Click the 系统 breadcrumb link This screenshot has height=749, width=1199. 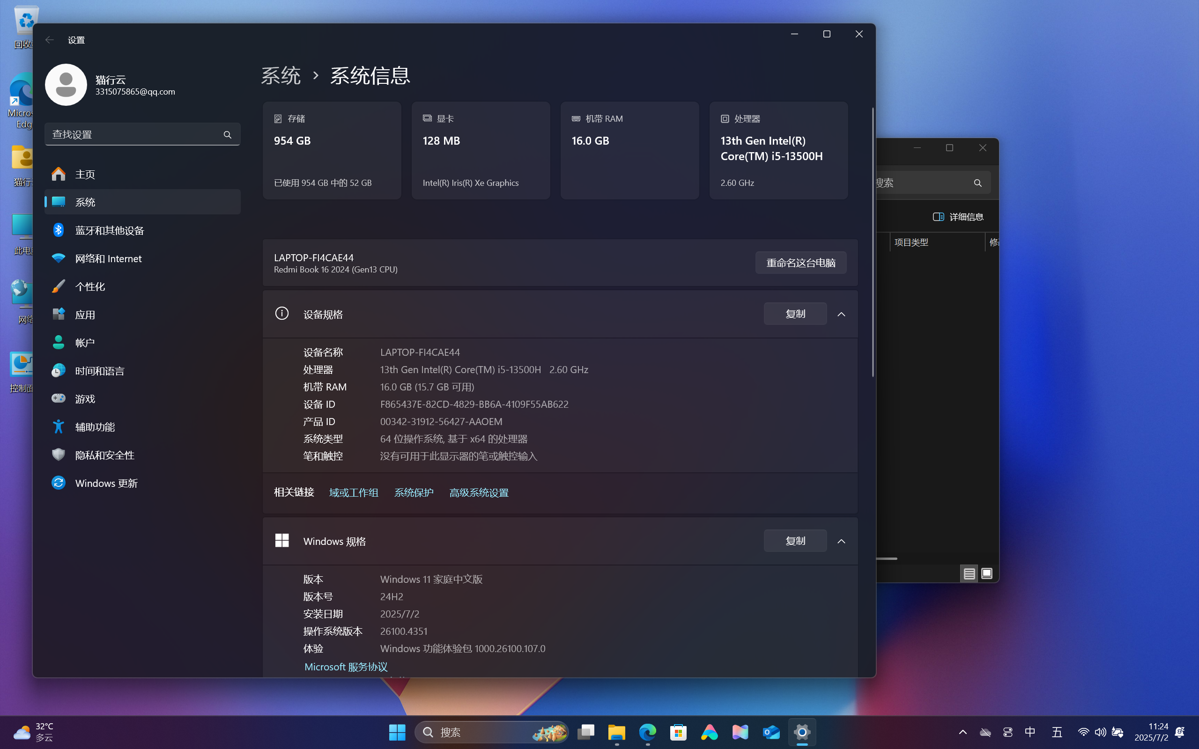281,76
